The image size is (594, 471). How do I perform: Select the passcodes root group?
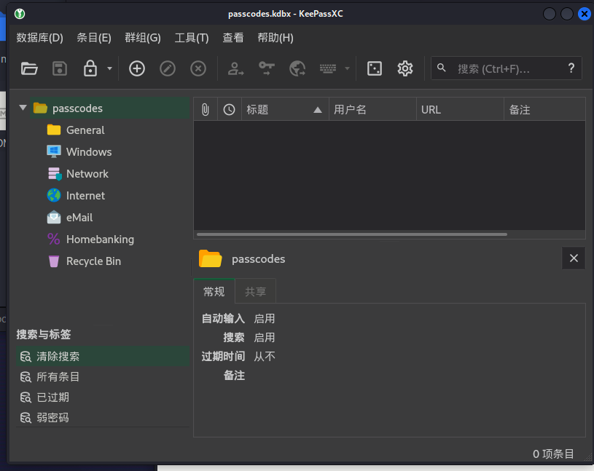point(109,108)
